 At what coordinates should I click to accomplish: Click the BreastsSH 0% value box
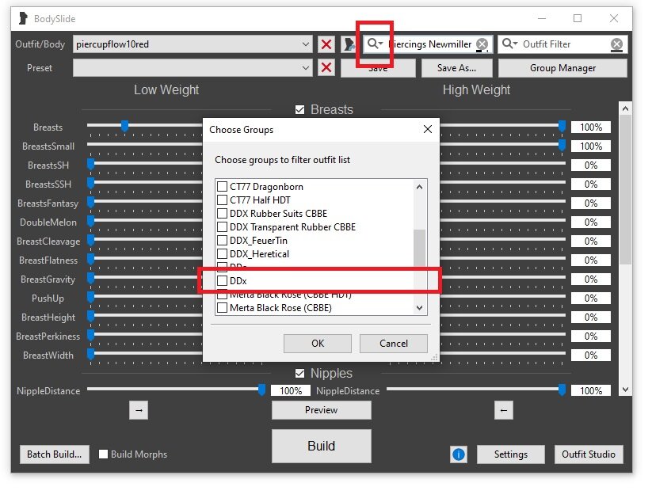[591, 165]
